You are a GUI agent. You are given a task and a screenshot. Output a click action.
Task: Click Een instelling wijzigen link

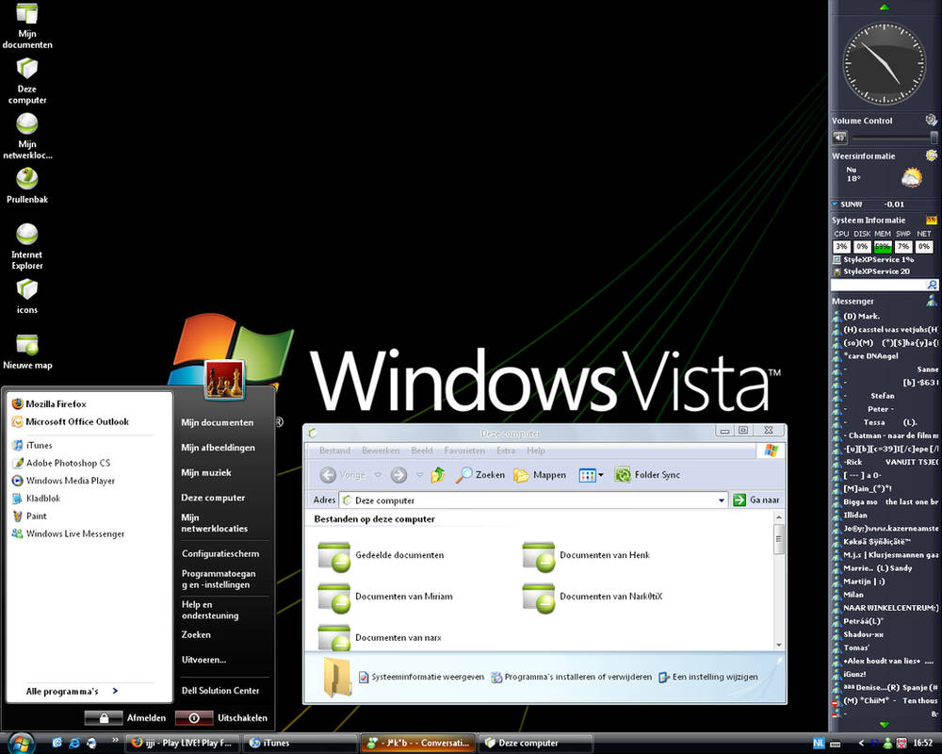tap(708, 677)
